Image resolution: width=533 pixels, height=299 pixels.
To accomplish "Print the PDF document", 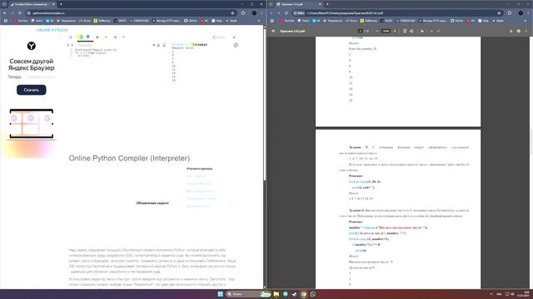I will (x=518, y=31).
